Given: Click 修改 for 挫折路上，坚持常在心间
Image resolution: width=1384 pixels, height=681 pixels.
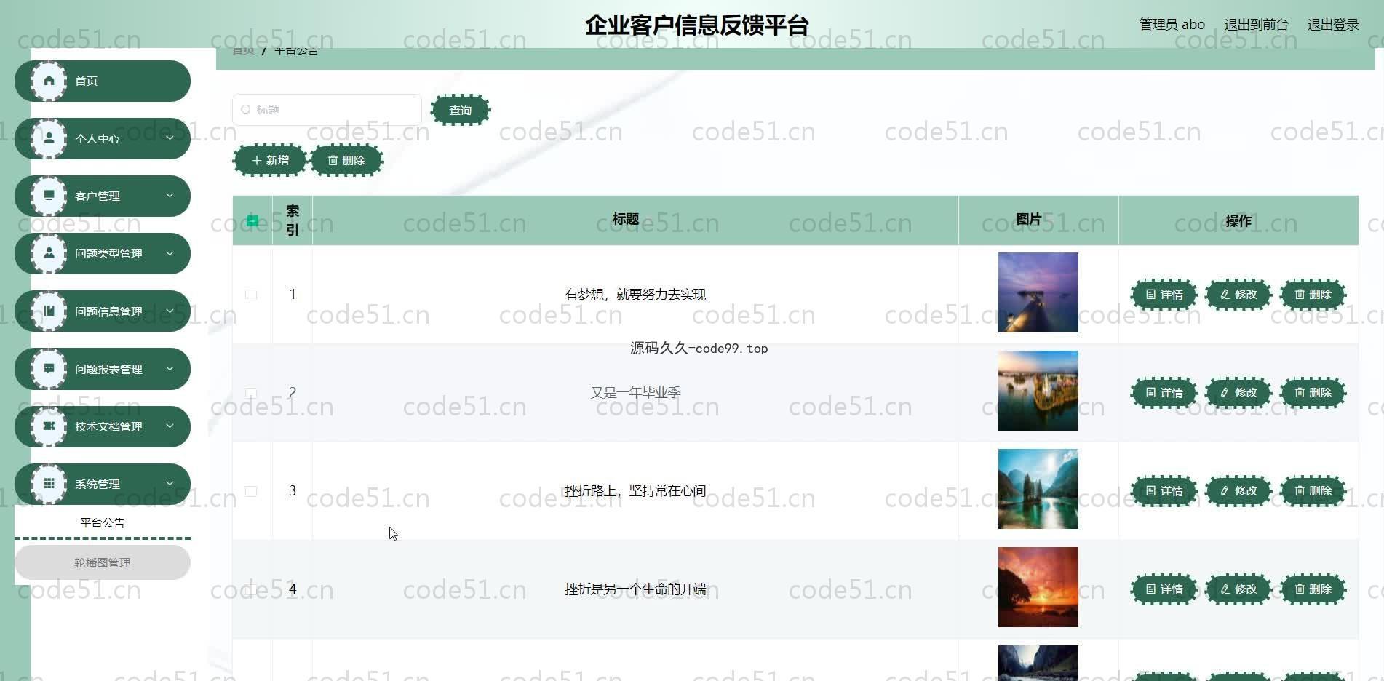Looking at the screenshot, I should [x=1238, y=491].
